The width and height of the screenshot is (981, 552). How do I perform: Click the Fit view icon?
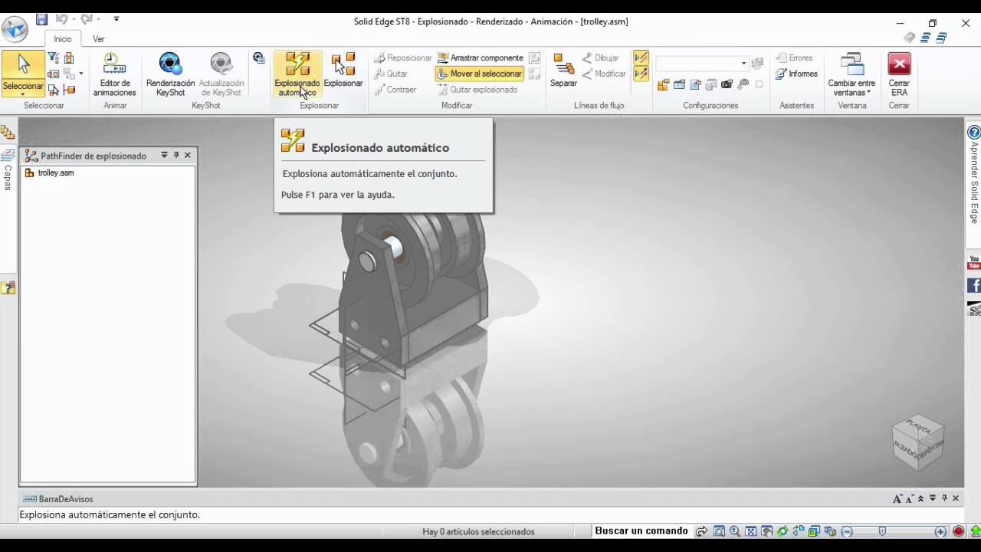point(751,531)
